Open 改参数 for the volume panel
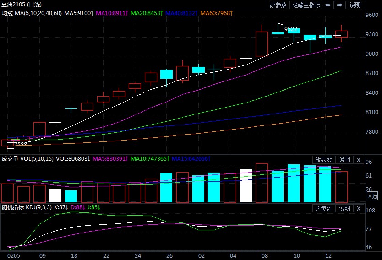The image size is (382, 260). [324, 160]
